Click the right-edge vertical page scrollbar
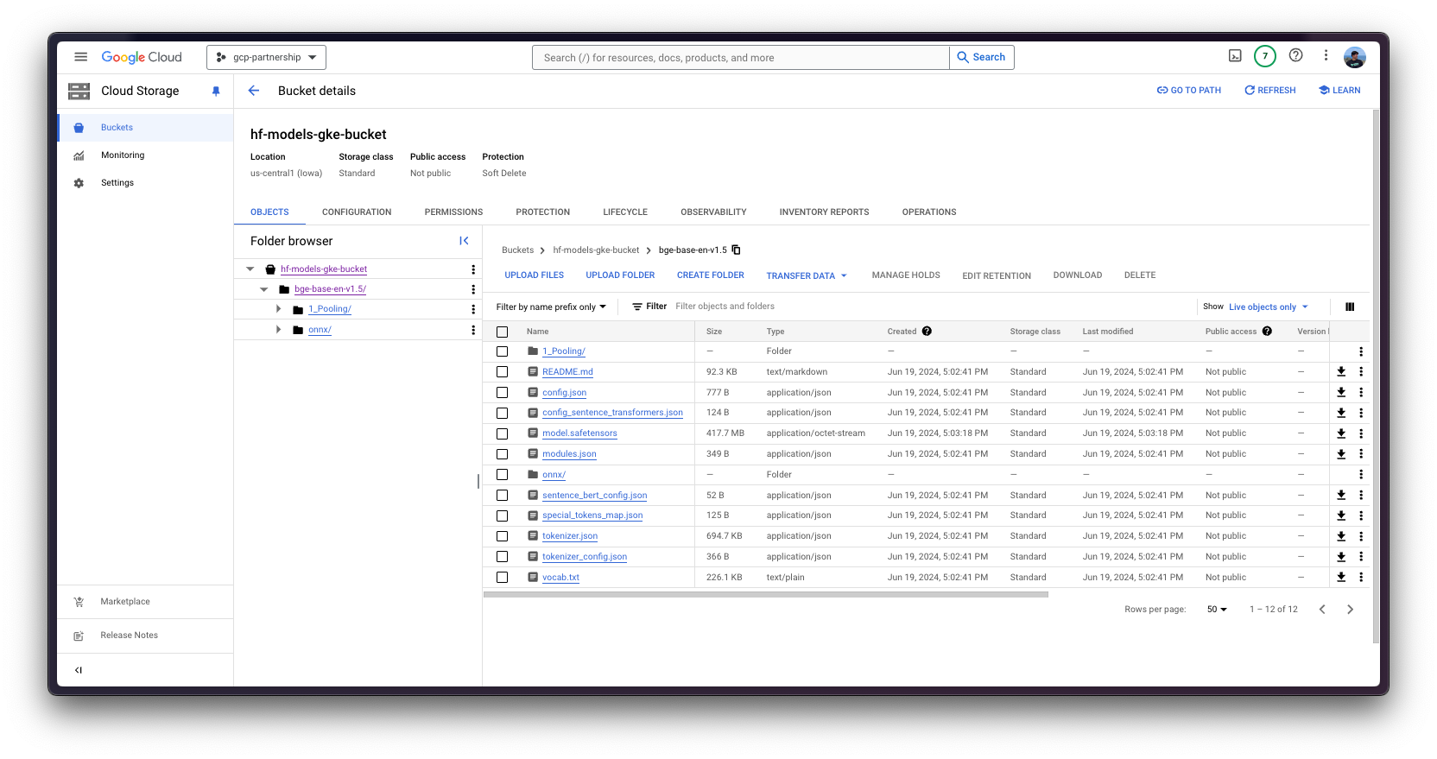The width and height of the screenshot is (1437, 759). point(1376,376)
